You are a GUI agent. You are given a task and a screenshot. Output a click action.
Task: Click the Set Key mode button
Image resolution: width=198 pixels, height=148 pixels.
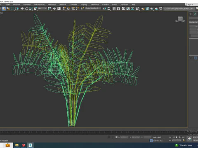pyautogui.click(x=196, y=140)
